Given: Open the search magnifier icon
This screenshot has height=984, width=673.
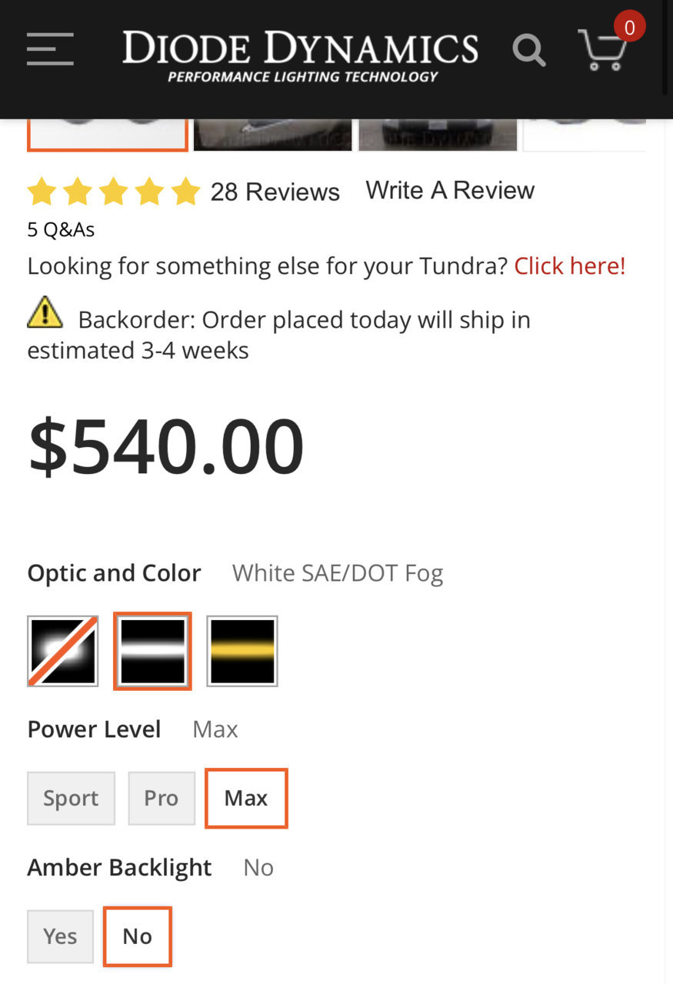Looking at the screenshot, I should click(529, 51).
